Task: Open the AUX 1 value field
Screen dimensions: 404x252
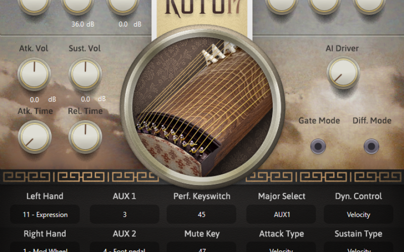Action: tap(124, 214)
